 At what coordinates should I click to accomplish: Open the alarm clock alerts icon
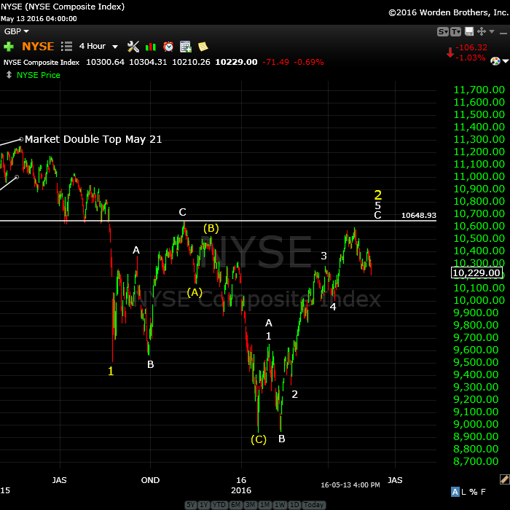pyautogui.click(x=168, y=47)
